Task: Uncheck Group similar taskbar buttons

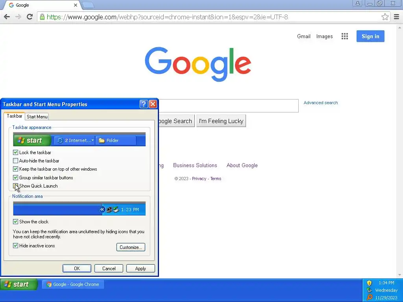Action: [15, 177]
